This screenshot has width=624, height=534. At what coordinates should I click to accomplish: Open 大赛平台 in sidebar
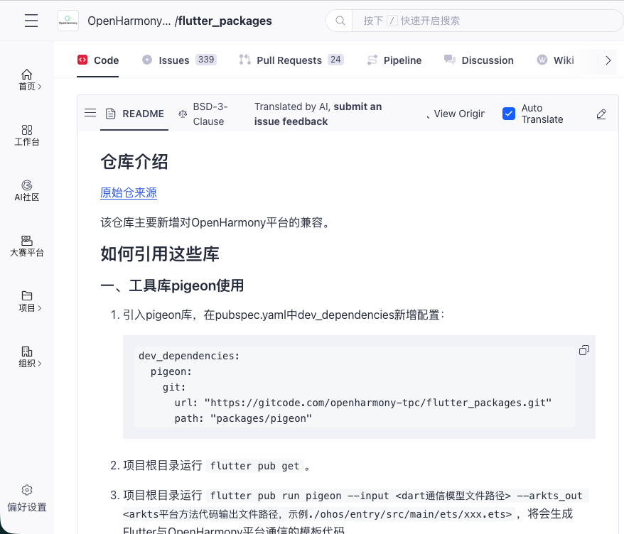[x=27, y=246]
